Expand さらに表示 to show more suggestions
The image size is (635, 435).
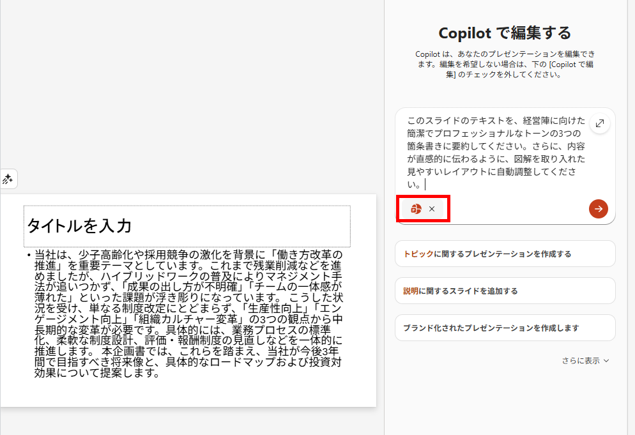coord(585,360)
